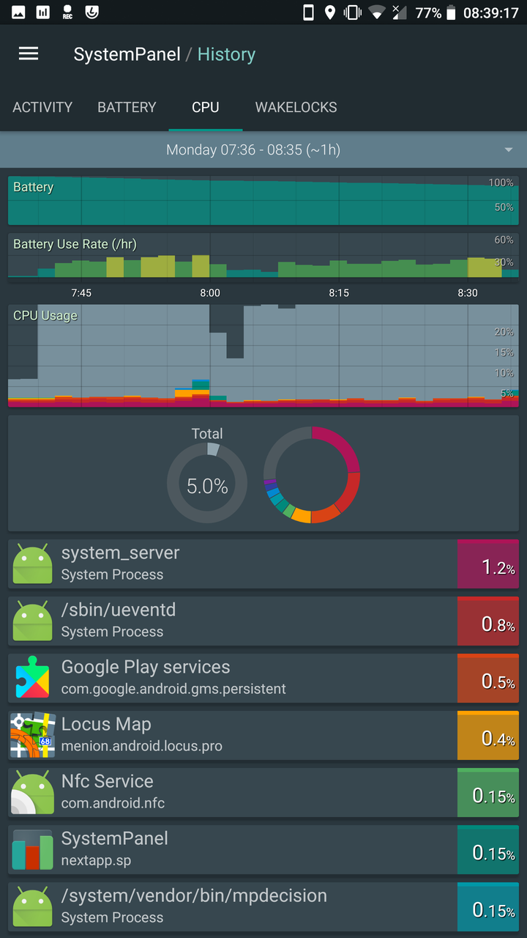Image resolution: width=527 pixels, height=938 pixels.
Task: Tap the orange 0.4% Locus Map swatch
Action: pos(488,735)
